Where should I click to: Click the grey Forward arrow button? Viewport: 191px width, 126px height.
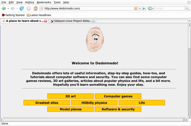[13, 9]
